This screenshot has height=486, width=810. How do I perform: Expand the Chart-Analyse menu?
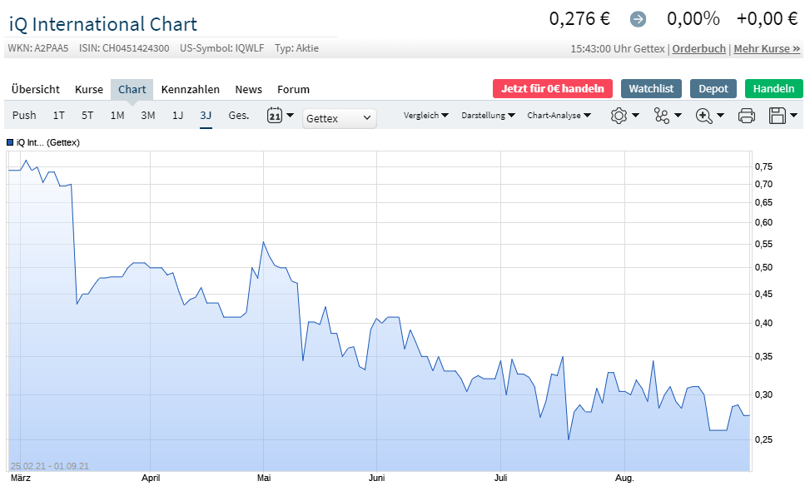559,116
